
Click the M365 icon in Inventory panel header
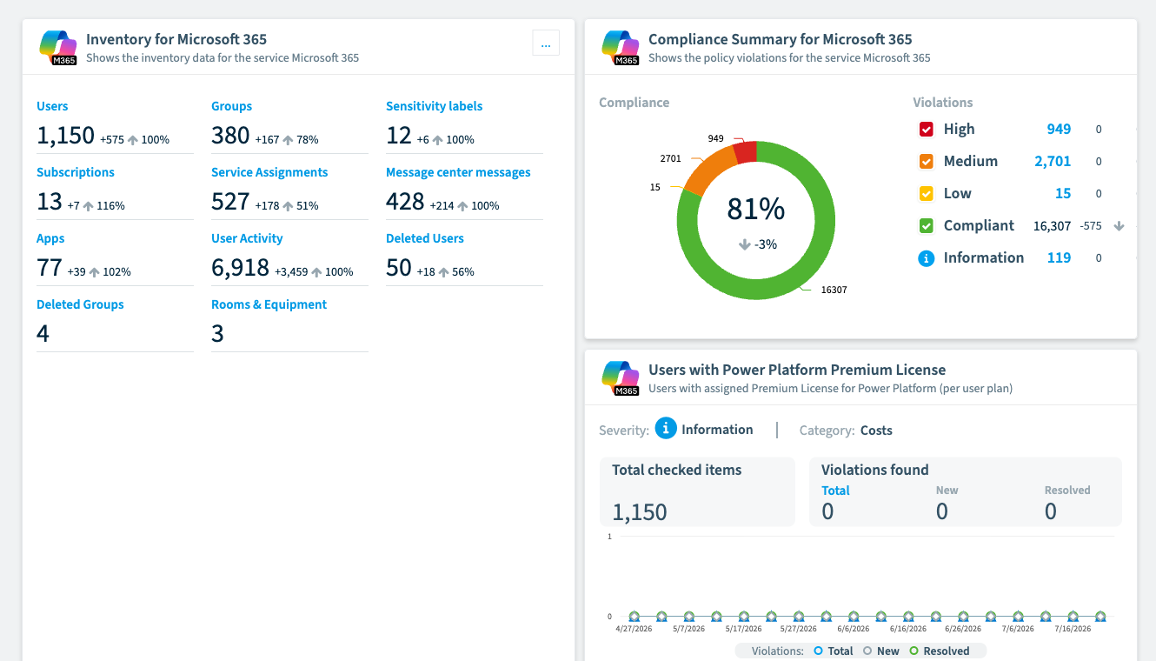(58, 48)
